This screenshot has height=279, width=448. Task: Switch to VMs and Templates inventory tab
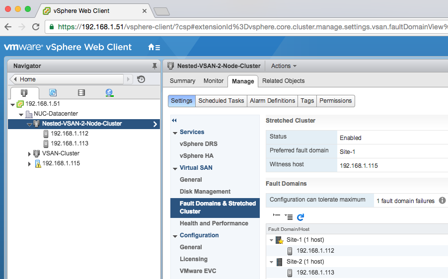tap(53, 92)
